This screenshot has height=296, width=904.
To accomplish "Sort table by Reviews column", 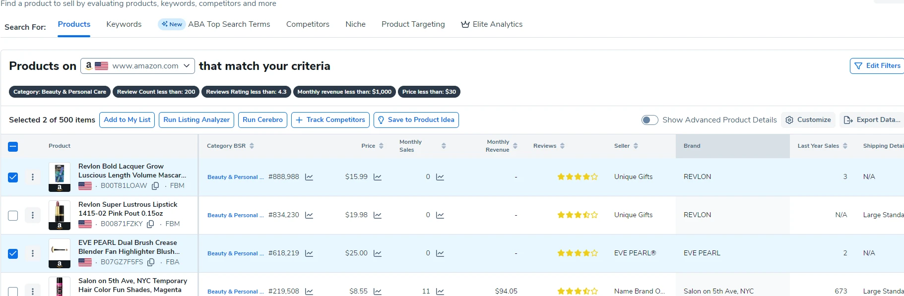I will (x=562, y=146).
